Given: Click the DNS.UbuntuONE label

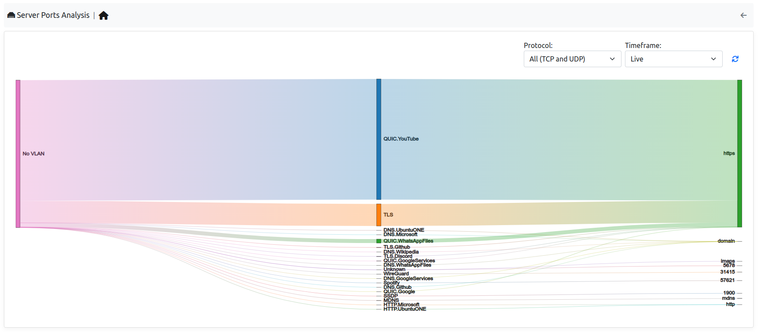Looking at the screenshot, I should (403, 230).
